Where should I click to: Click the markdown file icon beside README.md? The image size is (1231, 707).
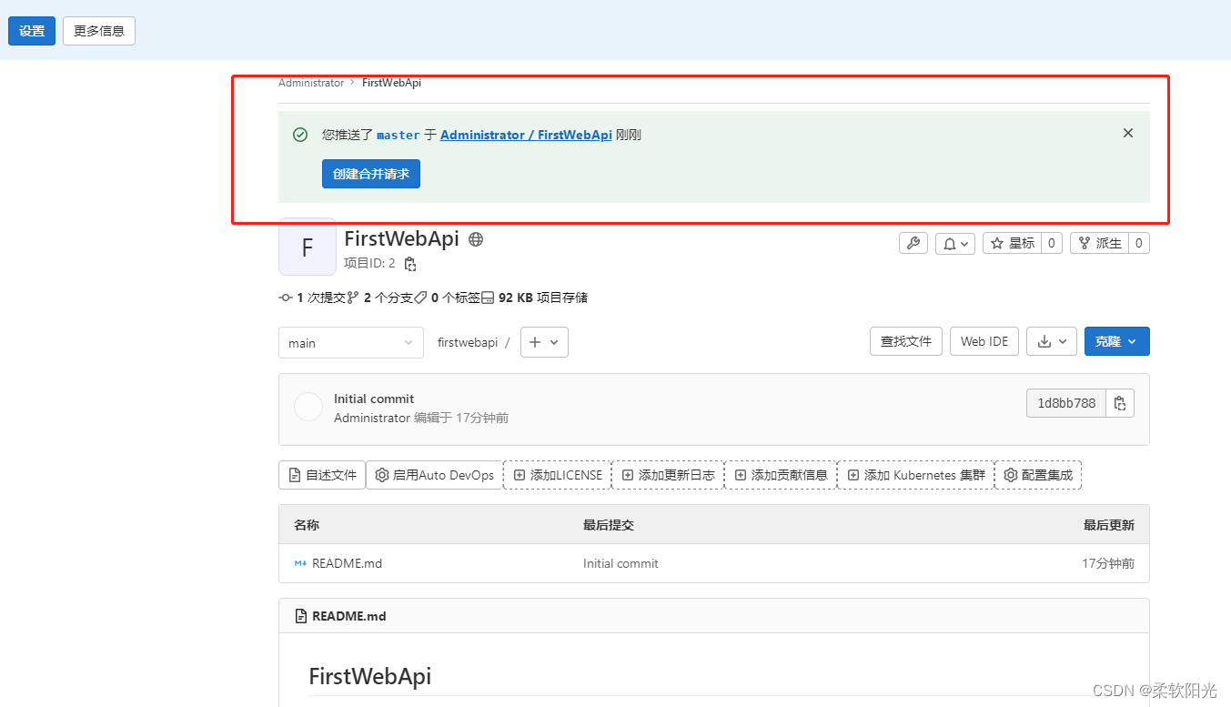click(x=300, y=563)
